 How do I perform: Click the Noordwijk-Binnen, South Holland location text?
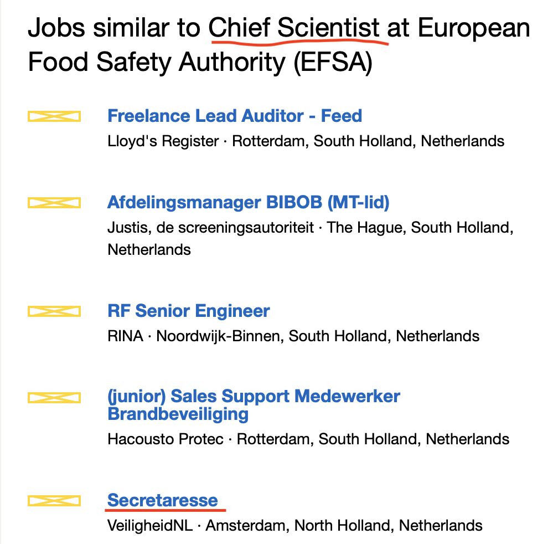point(318,336)
